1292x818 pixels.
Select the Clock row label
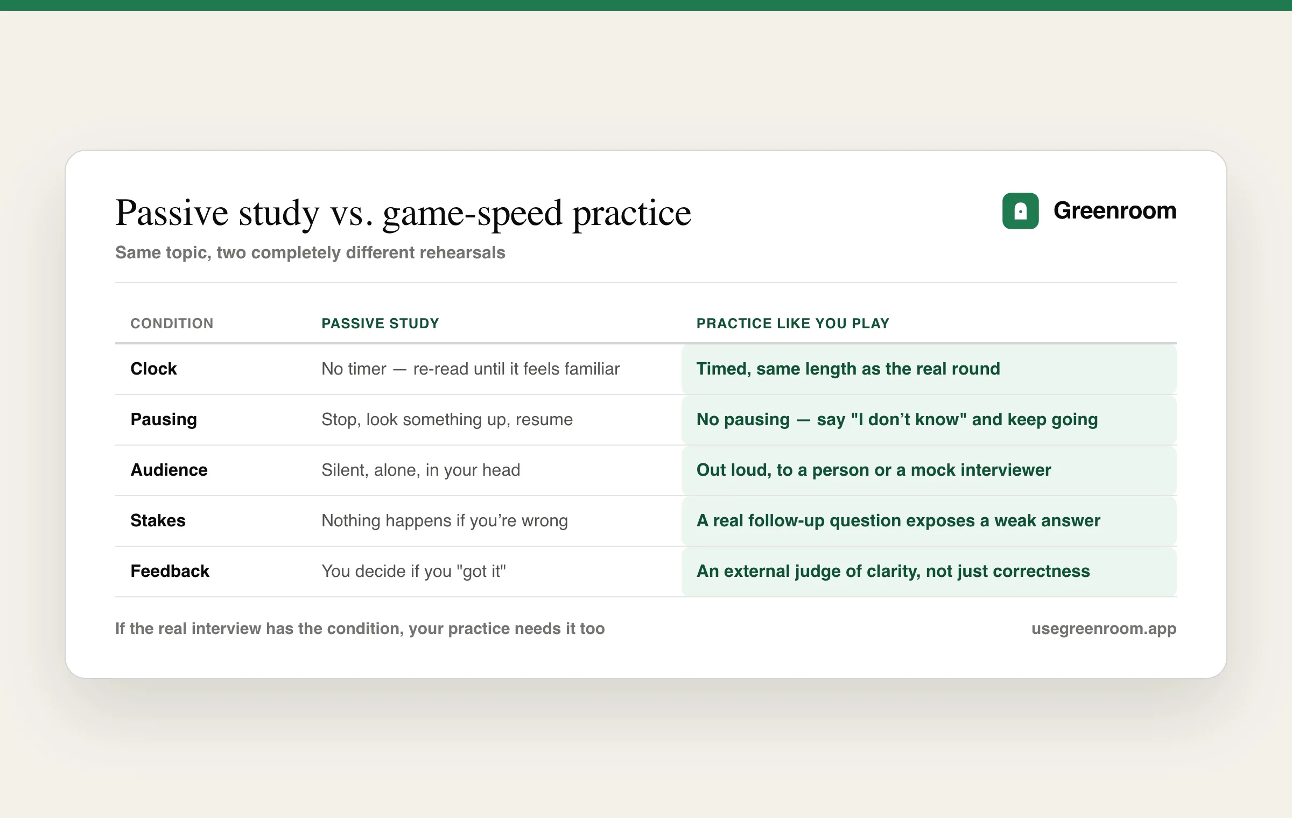coord(153,369)
